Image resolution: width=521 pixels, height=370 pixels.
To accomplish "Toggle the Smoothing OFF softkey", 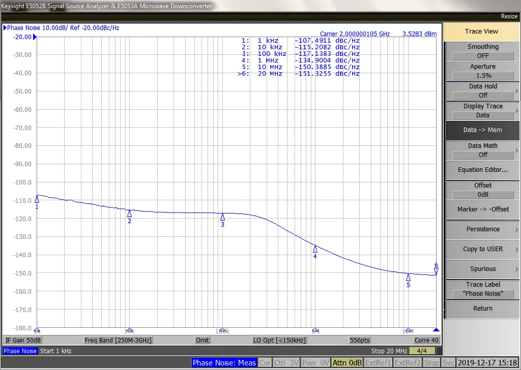I will [x=482, y=51].
